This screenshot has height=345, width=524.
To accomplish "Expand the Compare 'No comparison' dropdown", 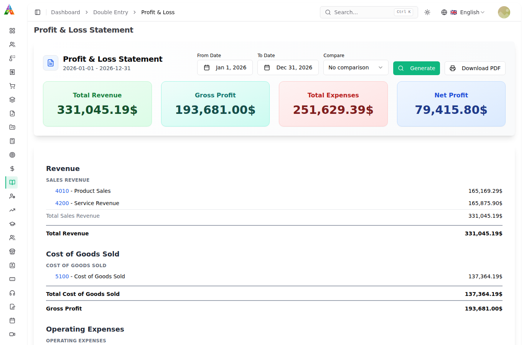I will [356, 67].
